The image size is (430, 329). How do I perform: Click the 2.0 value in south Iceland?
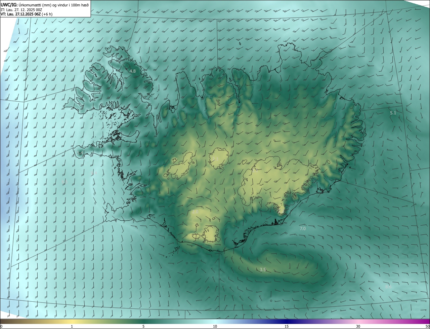point(195,212)
